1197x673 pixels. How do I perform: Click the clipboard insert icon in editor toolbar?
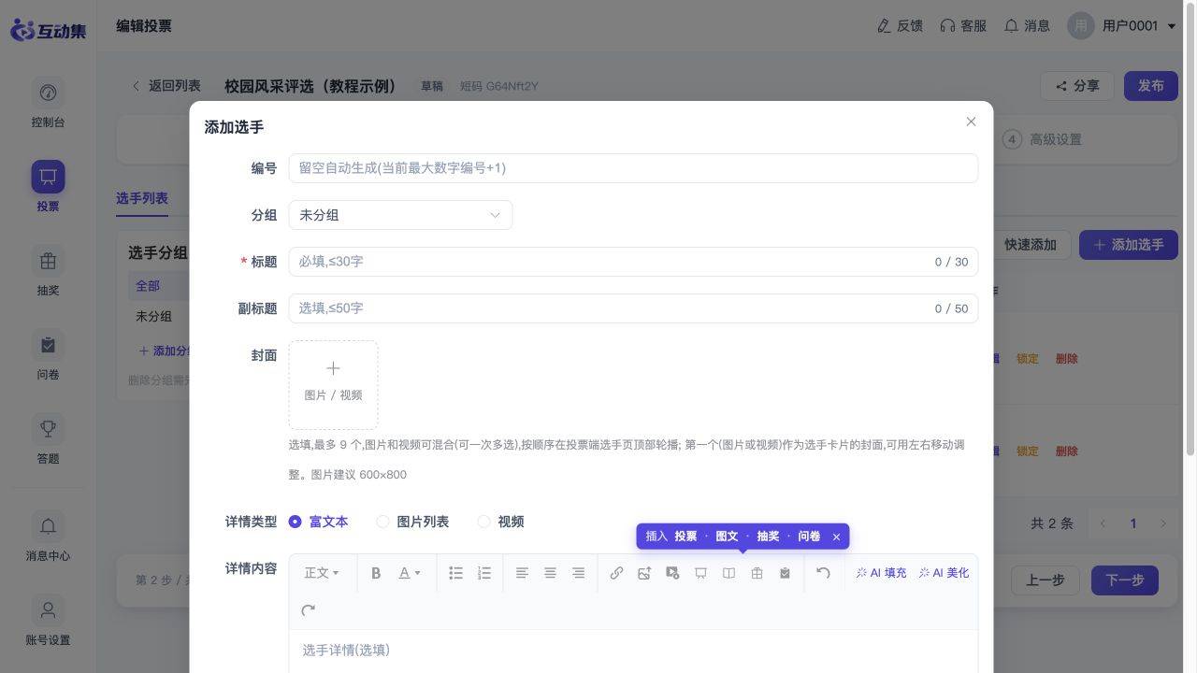click(785, 573)
